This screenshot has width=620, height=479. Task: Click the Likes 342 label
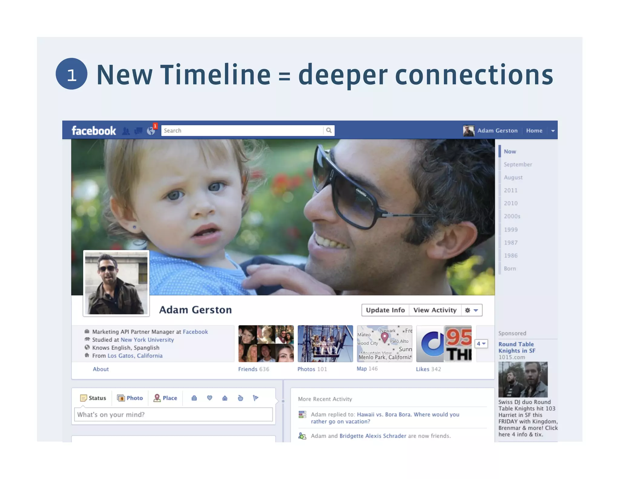[x=428, y=369]
